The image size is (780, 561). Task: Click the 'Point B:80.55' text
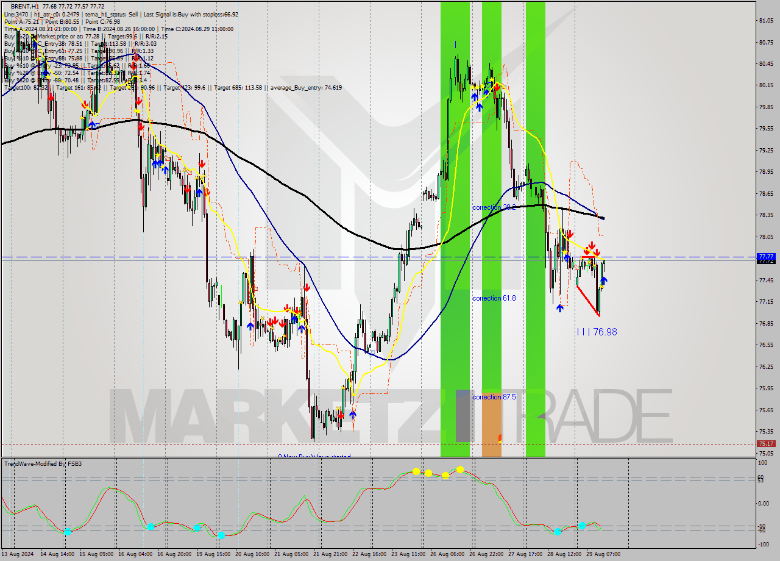click(x=62, y=21)
